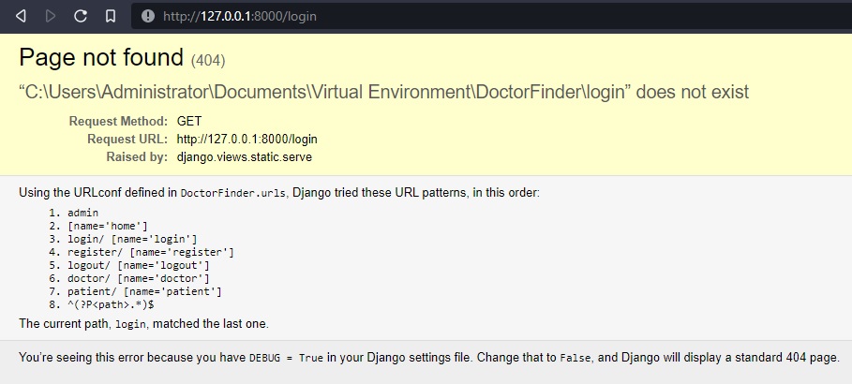Image resolution: width=852 pixels, height=384 pixels.
Task: Click the login/ [name='login'] pattern
Action: pos(132,239)
